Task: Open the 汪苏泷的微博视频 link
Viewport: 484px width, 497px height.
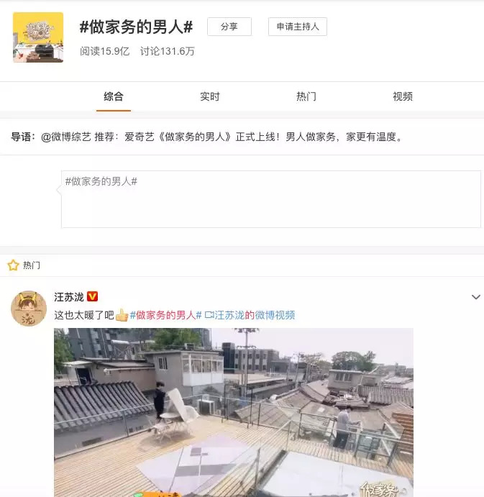Action: (x=255, y=315)
